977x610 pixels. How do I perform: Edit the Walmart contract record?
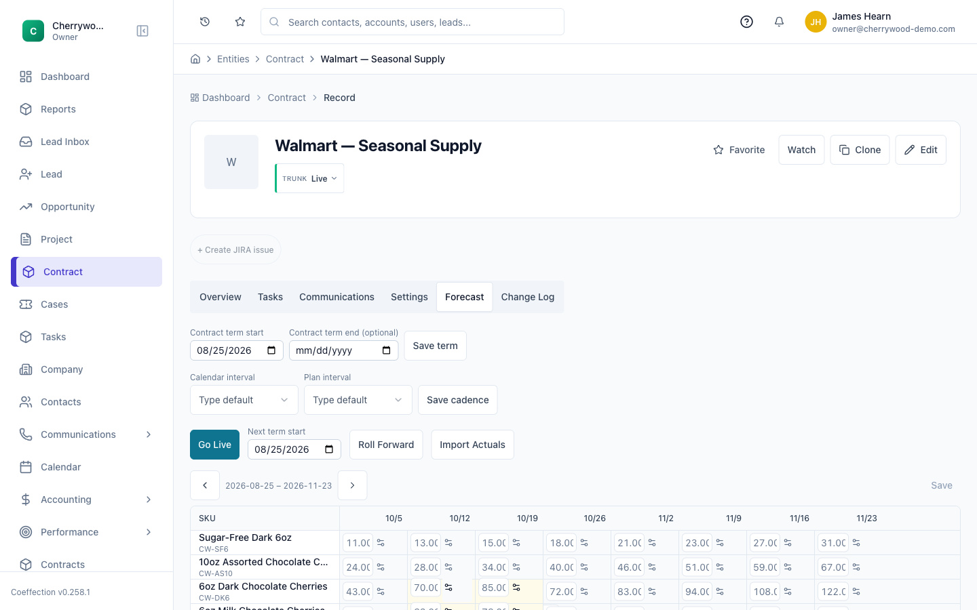click(x=921, y=150)
